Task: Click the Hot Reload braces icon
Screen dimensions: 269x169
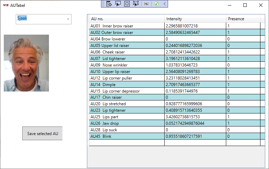Action: tap(146, 4)
